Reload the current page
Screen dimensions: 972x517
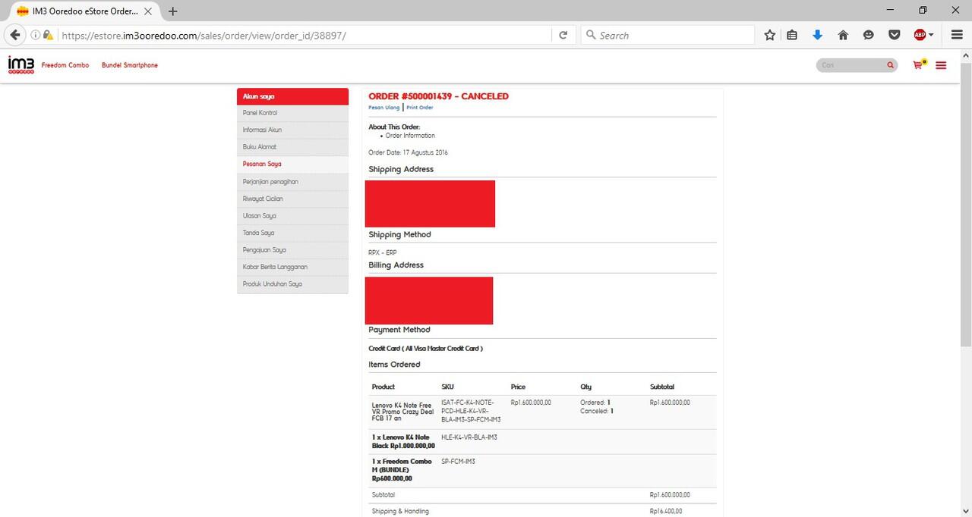point(563,35)
